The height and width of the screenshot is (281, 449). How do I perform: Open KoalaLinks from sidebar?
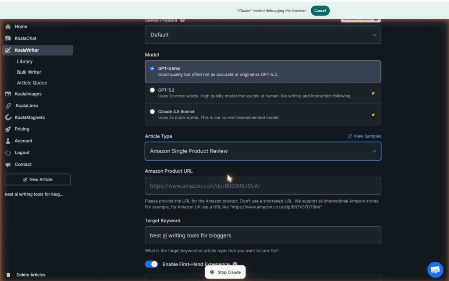tap(27, 106)
